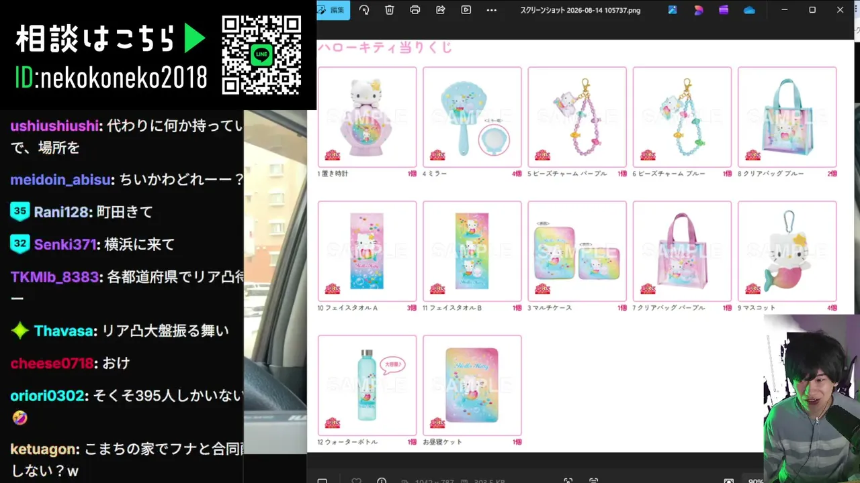
Task: Click the level 32 badge next to Senki371
Action: (20, 244)
